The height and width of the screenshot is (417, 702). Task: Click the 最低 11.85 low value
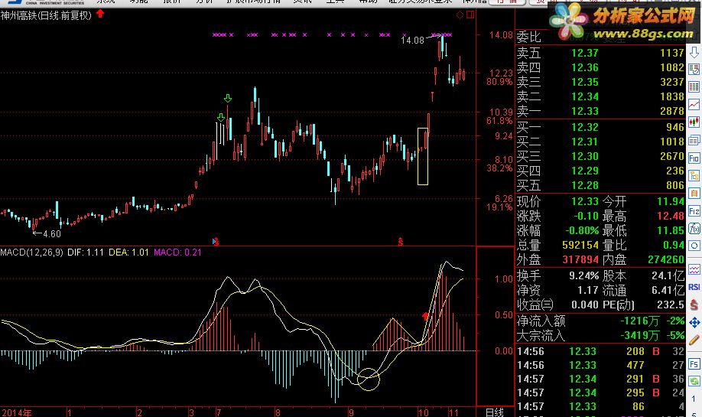[x=671, y=230]
